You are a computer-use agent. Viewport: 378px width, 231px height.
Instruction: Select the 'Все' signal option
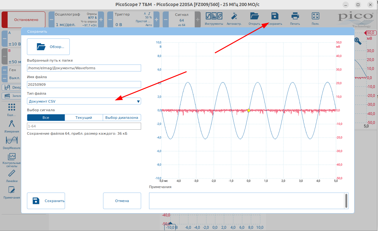click(46, 118)
